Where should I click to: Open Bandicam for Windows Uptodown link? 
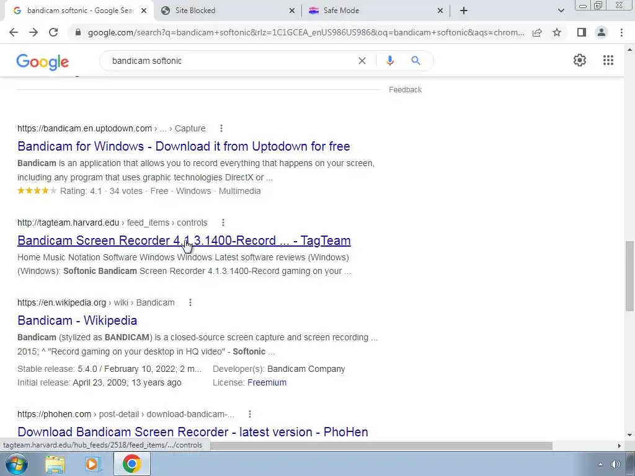pos(184,146)
